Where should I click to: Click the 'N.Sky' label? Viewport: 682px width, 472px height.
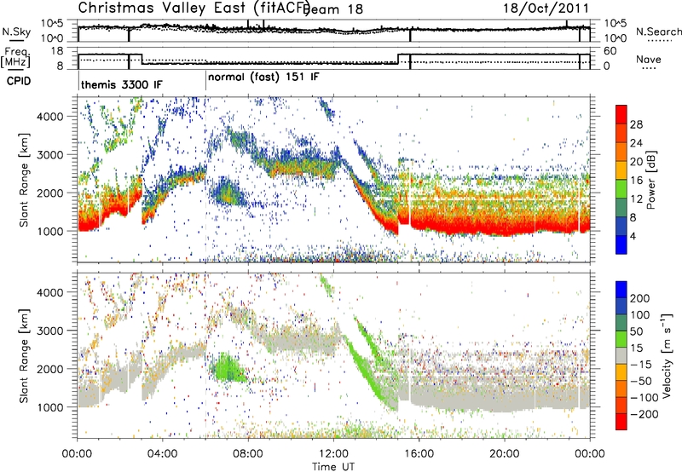[16, 32]
